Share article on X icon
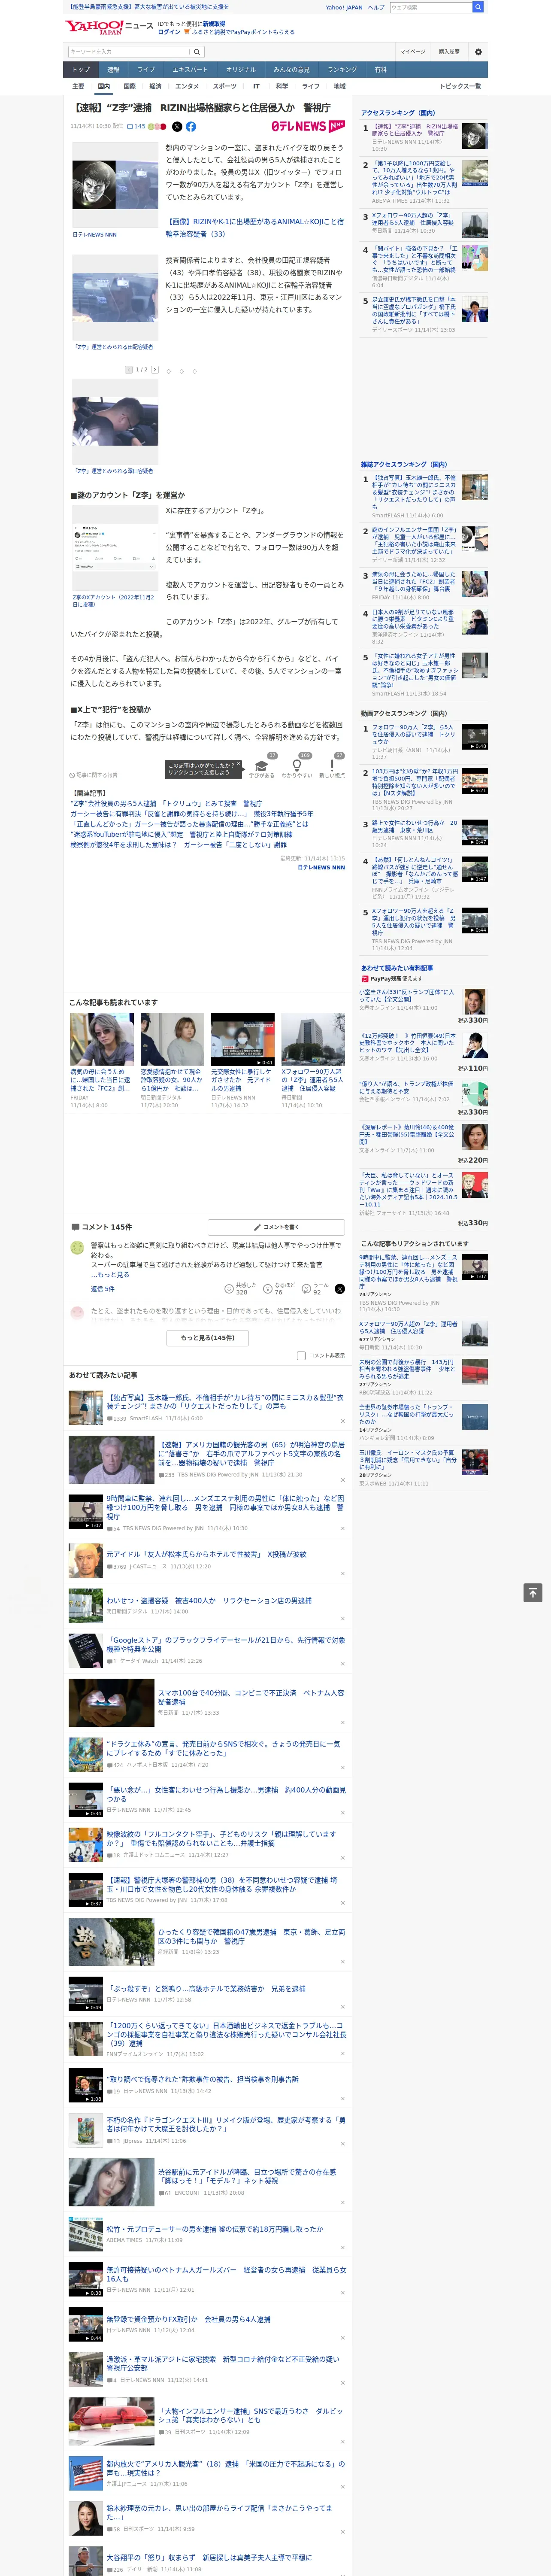This screenshot has height=2576, width=551. (177, 127)
